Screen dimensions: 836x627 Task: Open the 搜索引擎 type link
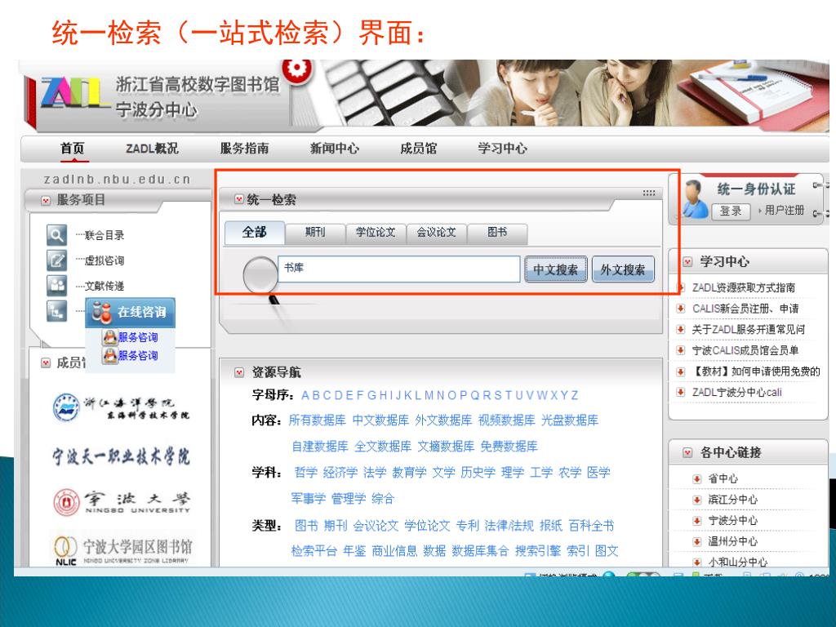(x=538, y=551)
